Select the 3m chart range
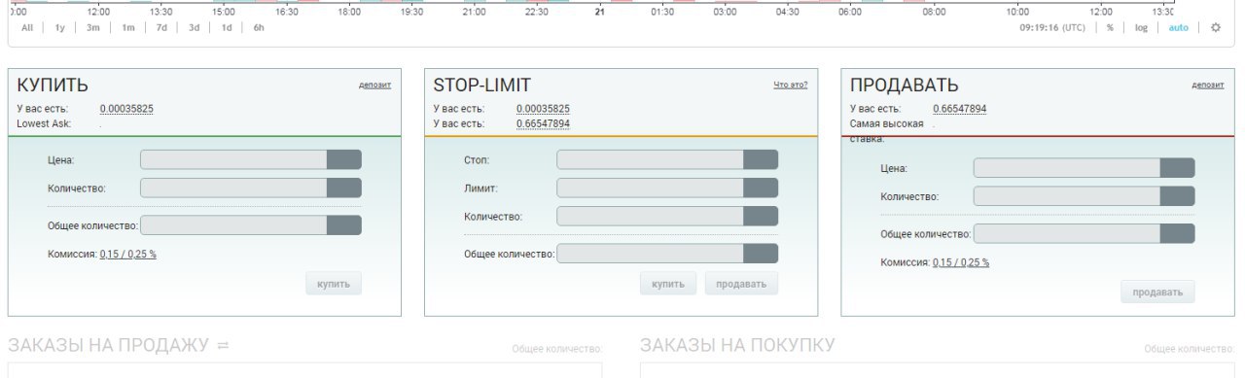Image resolution: width=1245 pixels, height=378 pixels. [93, 27]
